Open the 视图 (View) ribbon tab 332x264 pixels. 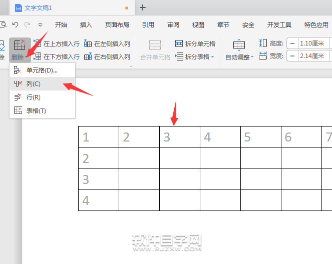pyautogui.click(x=198, y=25)
